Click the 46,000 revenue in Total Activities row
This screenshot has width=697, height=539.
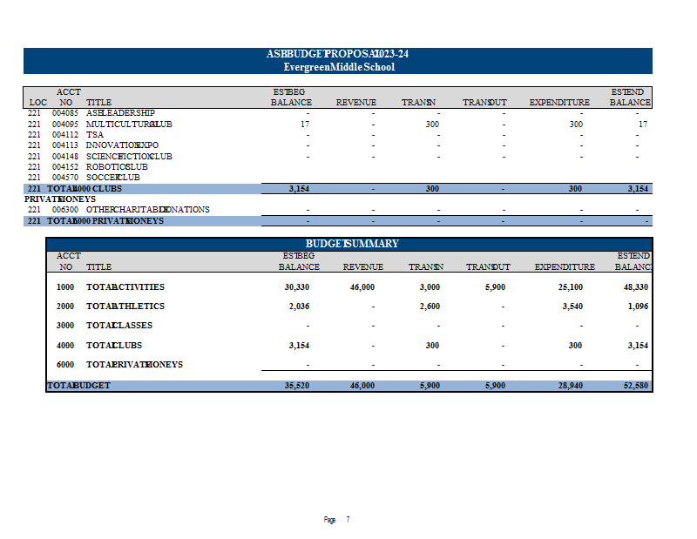tap(362, 287)
